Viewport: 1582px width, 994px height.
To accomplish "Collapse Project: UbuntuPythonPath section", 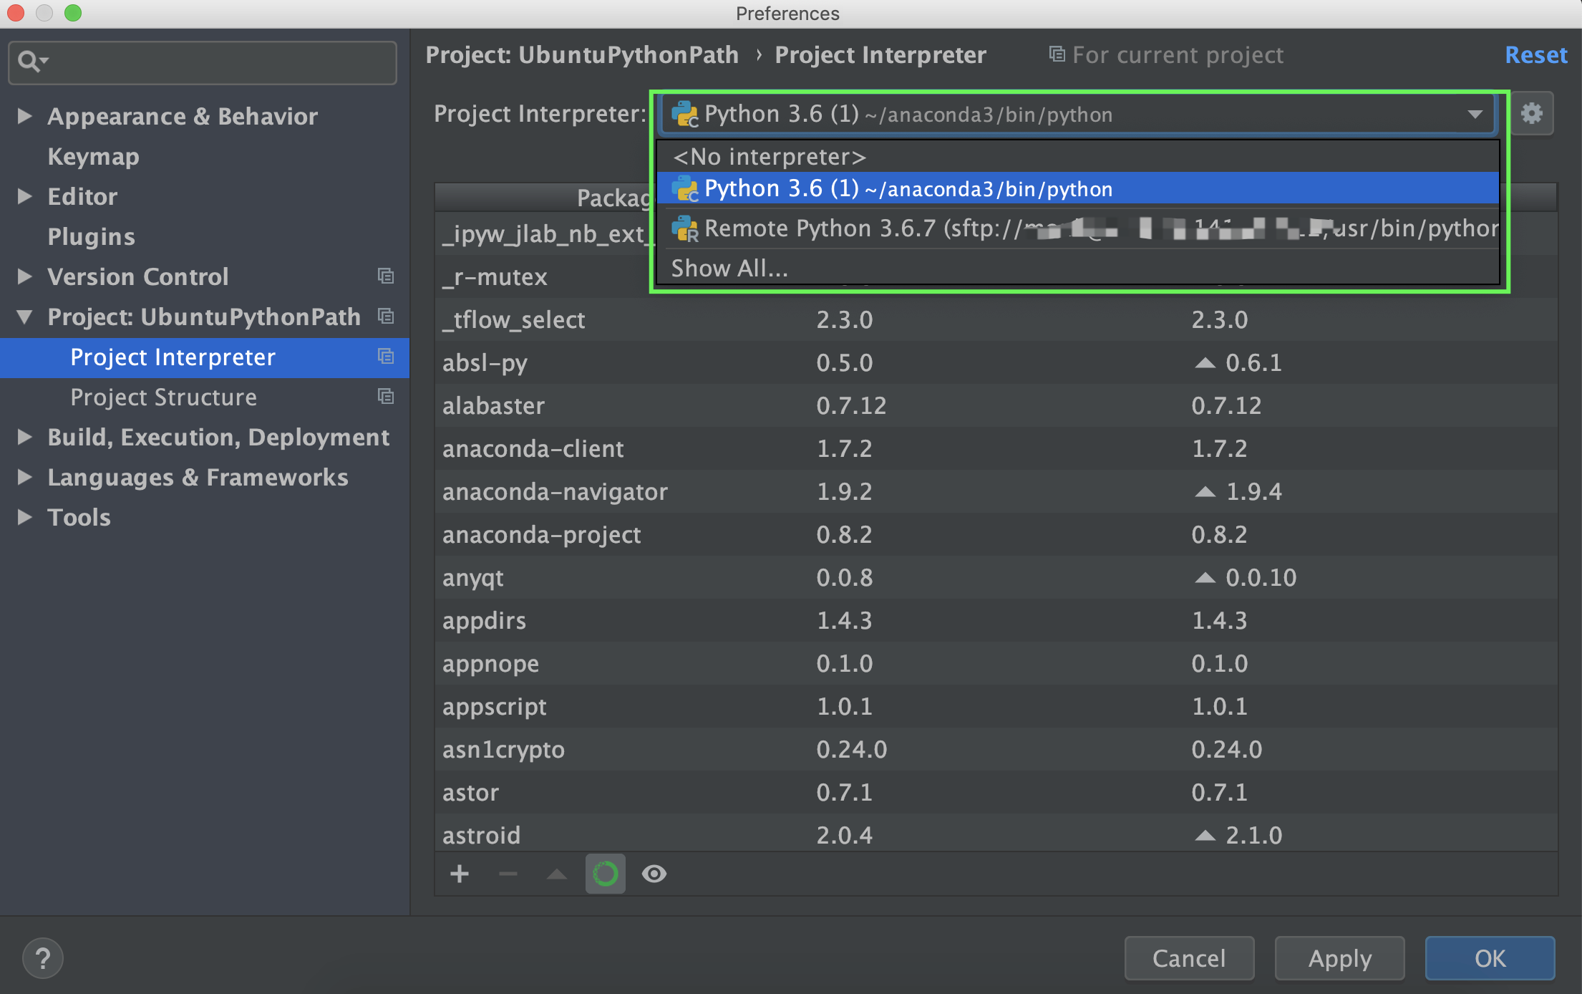I will click(x=25, y=317).
